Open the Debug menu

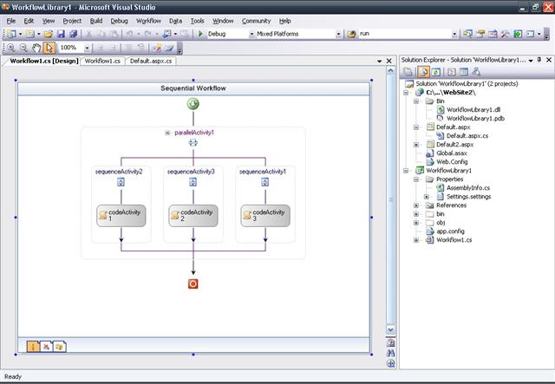[119, 21]
